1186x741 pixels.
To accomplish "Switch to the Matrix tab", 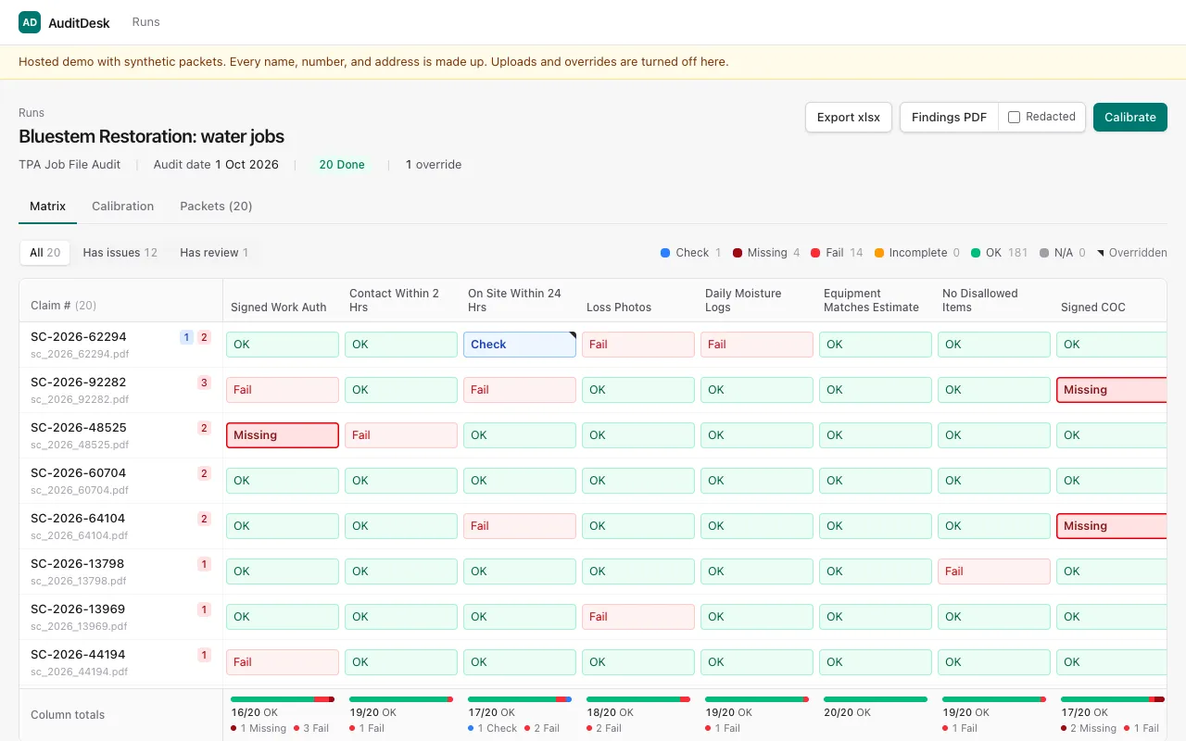I will coord(47,207).
